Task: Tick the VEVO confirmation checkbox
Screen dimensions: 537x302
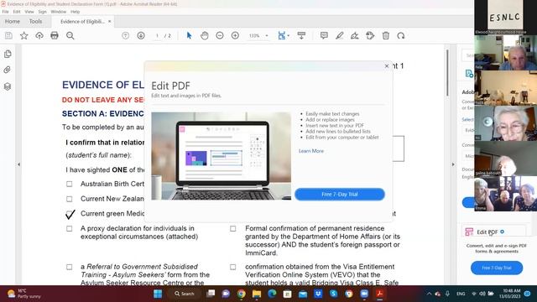Action: (x=233, y=267)
